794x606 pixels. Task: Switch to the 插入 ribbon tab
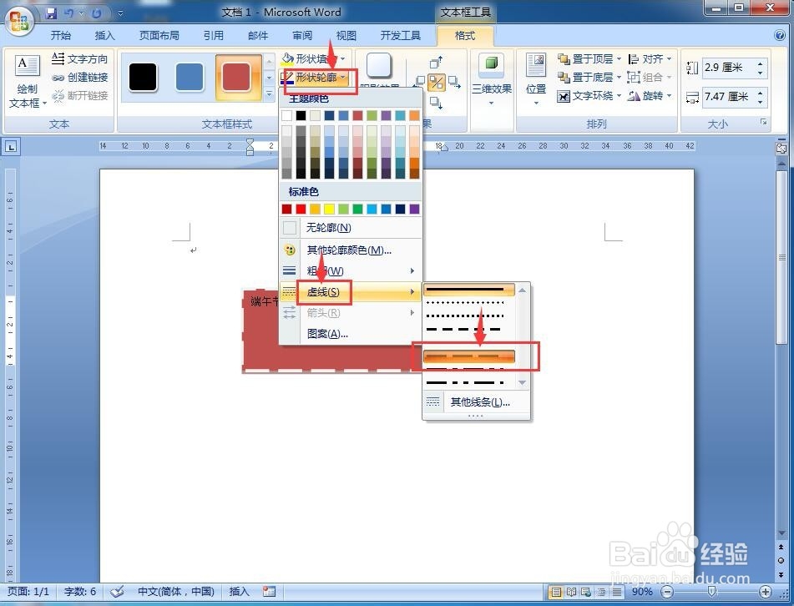[x=105, y=35]
